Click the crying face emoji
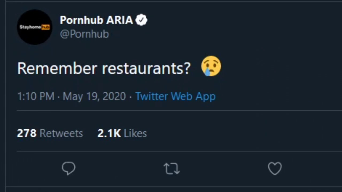This screenshot has height=192, width=342. coord(211,66)
